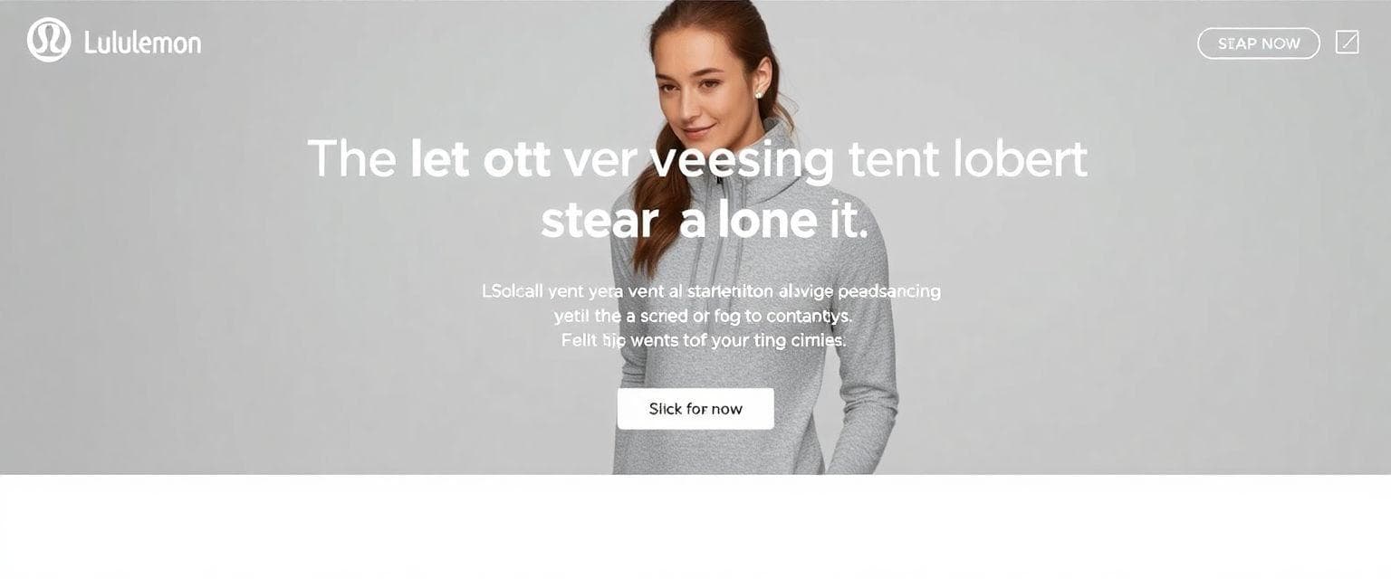Click the circular Lululemon logo icon
Image resolution: width=1391 pixels, height=579 pixels.
[x=49, y=41]
